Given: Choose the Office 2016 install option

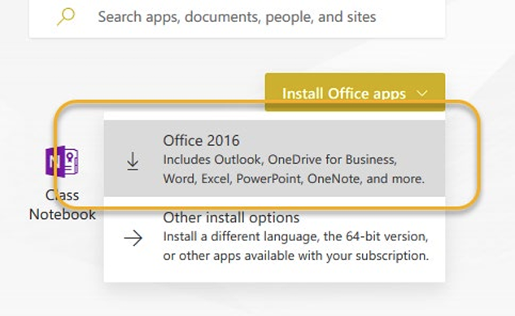Looking at the screenshot, I should 274,159.
